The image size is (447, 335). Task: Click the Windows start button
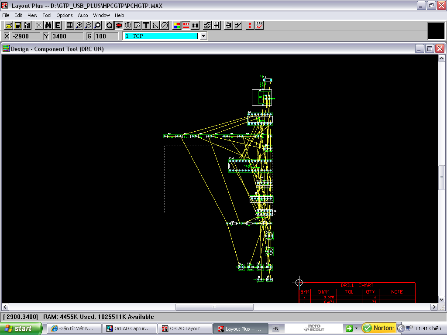21,328
